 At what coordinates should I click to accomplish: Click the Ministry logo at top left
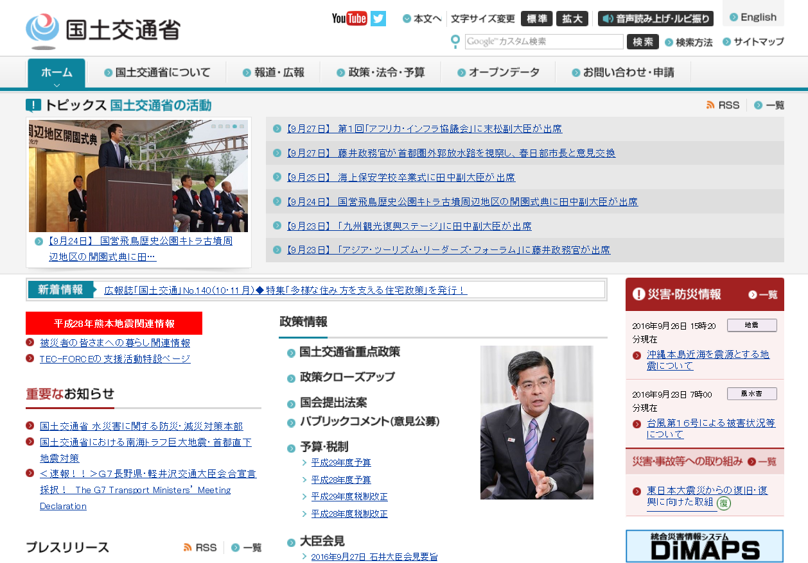[103, 30]
